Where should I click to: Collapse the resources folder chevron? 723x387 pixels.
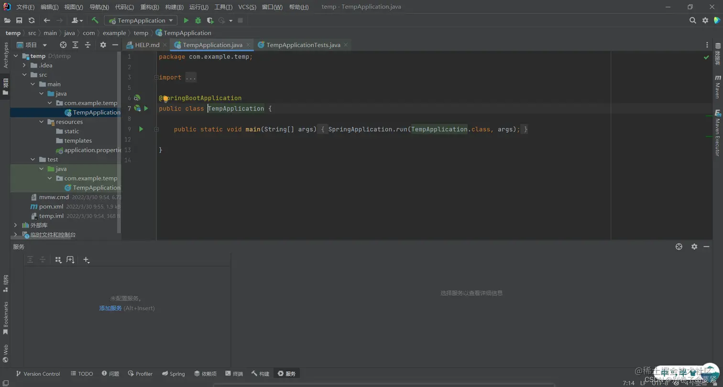(x=41, y=122)
